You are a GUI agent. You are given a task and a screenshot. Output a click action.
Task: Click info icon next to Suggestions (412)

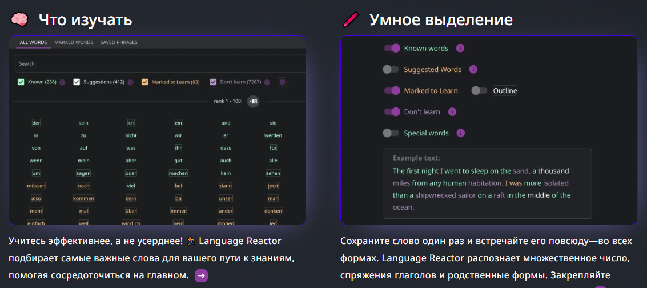(130, 82)
